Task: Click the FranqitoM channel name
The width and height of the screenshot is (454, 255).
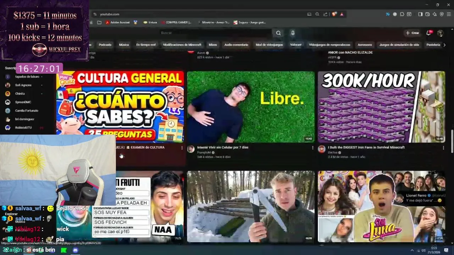Action: click(x=204, y=153)
